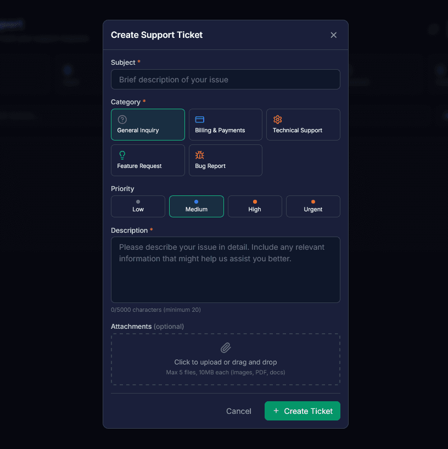The width and height of the screenshot is (448, 449).
Task: Select the High priority option
Action: coord(255,206)
